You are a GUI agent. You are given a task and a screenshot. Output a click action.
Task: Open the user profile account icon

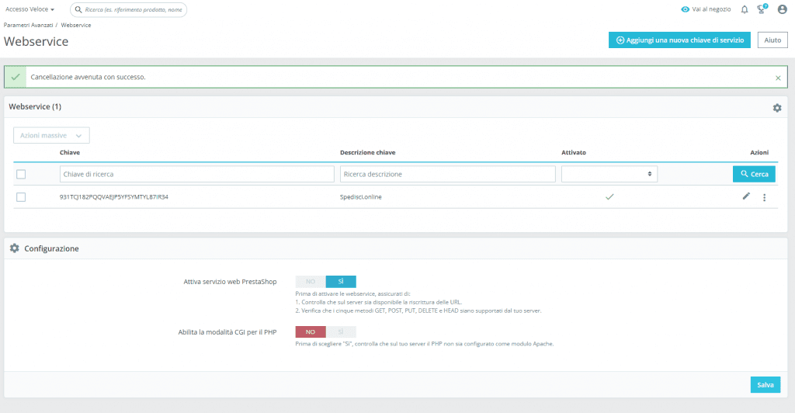click(782, 9)
